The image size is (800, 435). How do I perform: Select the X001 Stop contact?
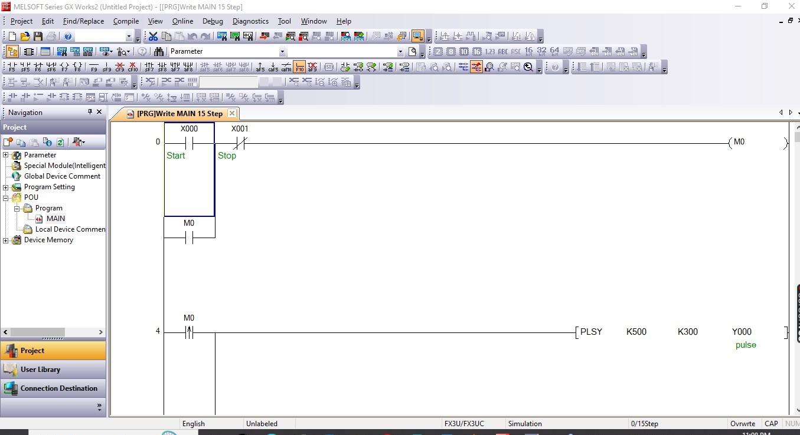click(240, 142)
